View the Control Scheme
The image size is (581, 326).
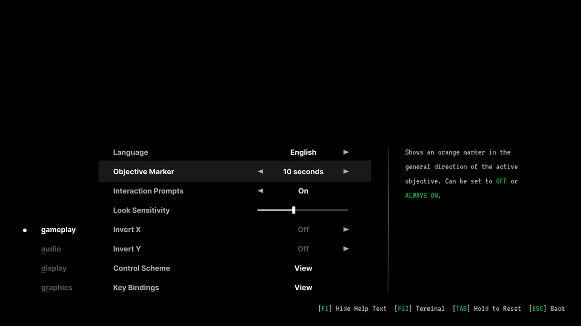(x=303, y=268)
